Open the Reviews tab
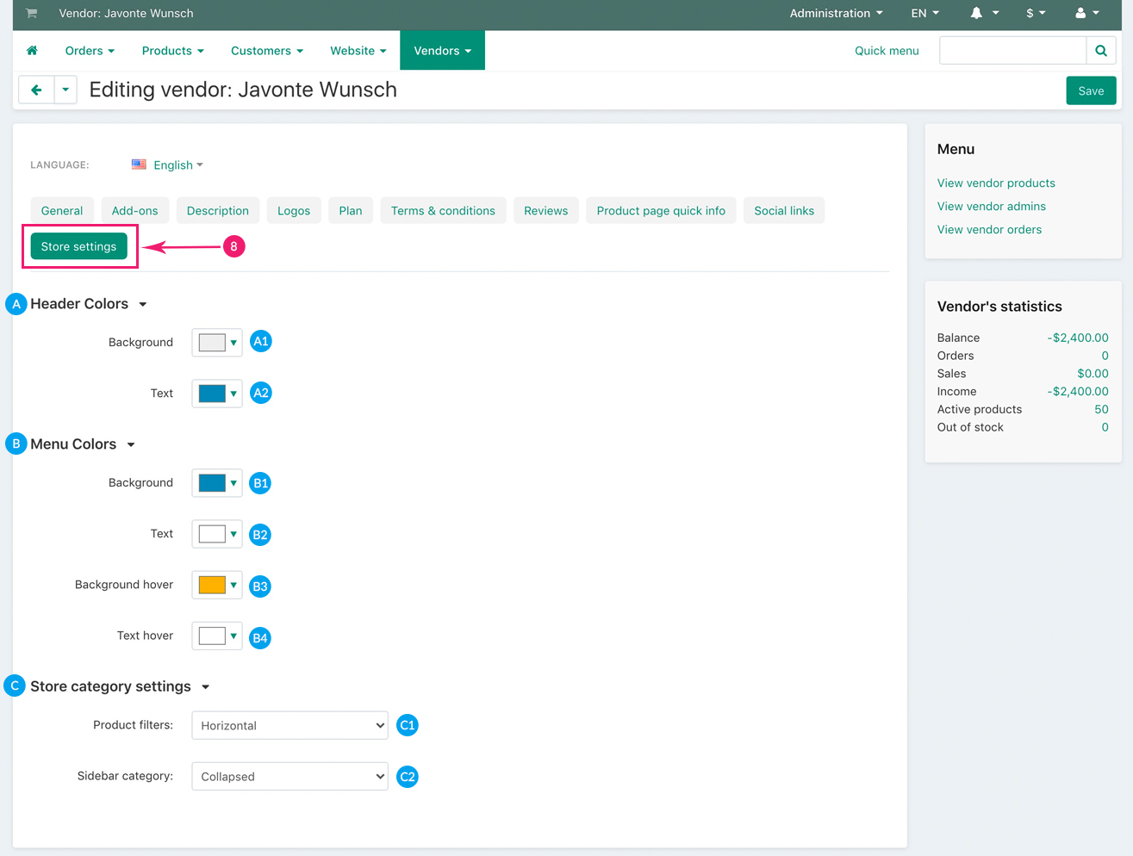This screenshot has height=856, width=1133. (546, 211)
